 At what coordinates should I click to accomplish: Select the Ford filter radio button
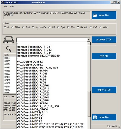click(x=23, y=27)
